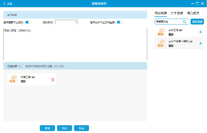Viewport: 207px width, 133px height.
Task: Click the 古诗三首第一课时.ppt file icon
Action: click(161, 43)
